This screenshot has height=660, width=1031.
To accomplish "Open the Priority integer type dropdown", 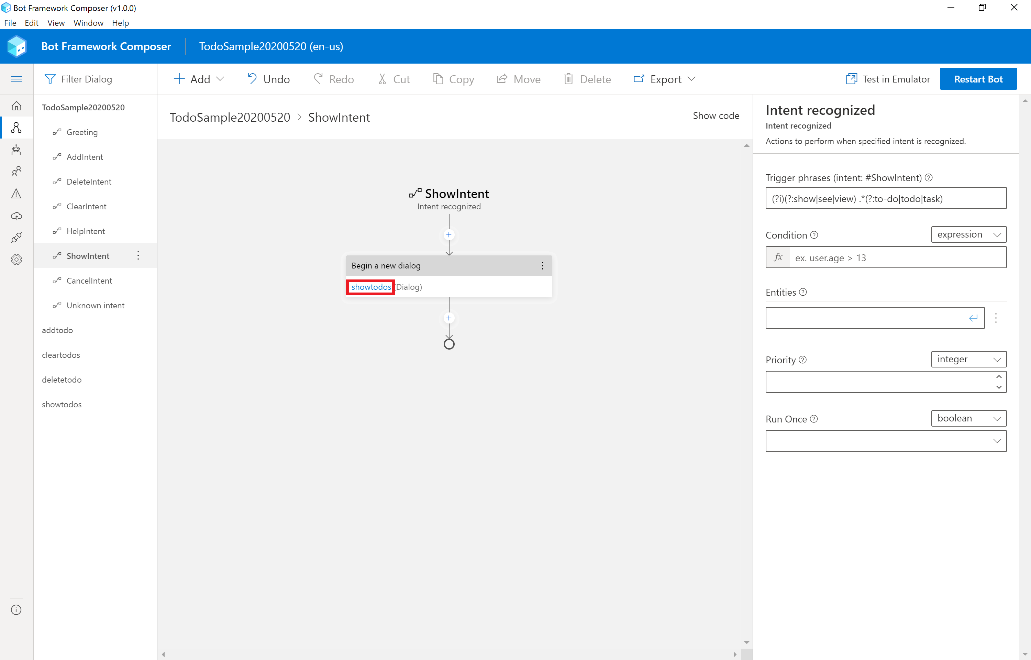I will point(968,359).
